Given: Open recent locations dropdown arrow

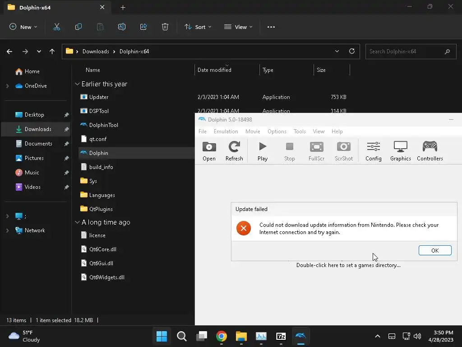Looking at the screenshot, I should 39,52.
